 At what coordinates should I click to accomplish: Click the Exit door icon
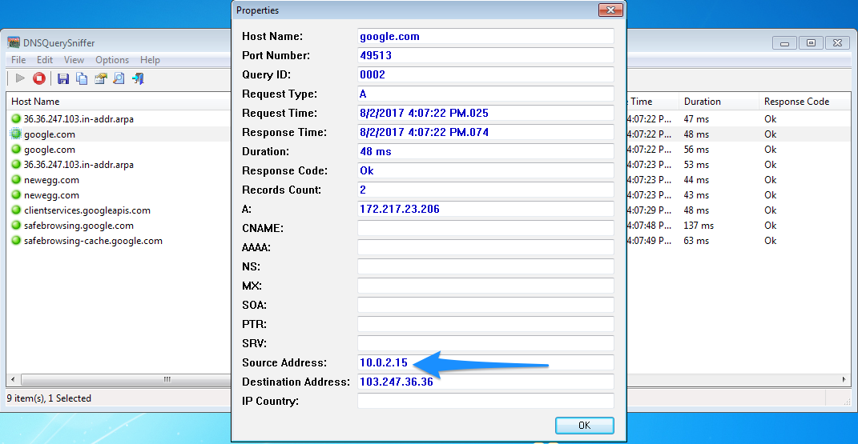[x=138, y=78]
